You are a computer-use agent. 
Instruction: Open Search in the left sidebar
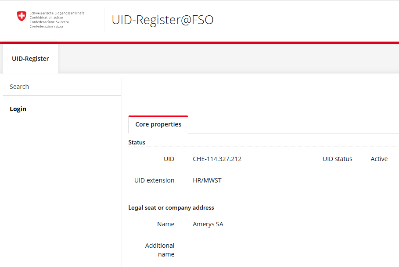point(19,87)
